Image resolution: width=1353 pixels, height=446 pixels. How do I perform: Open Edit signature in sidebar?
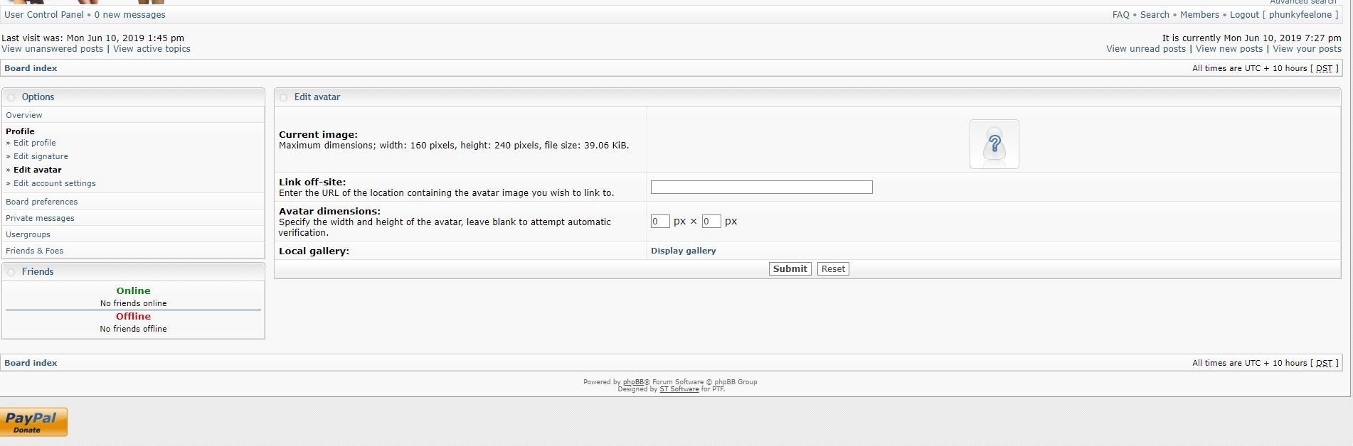coord(41,156)
